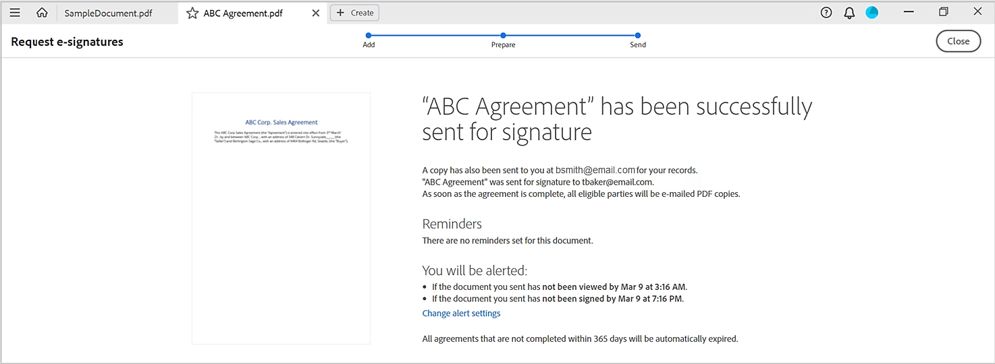Open the Change alert settings link
Image resolution: width=995 pixels, height=364 pixels.
[461, 313]
